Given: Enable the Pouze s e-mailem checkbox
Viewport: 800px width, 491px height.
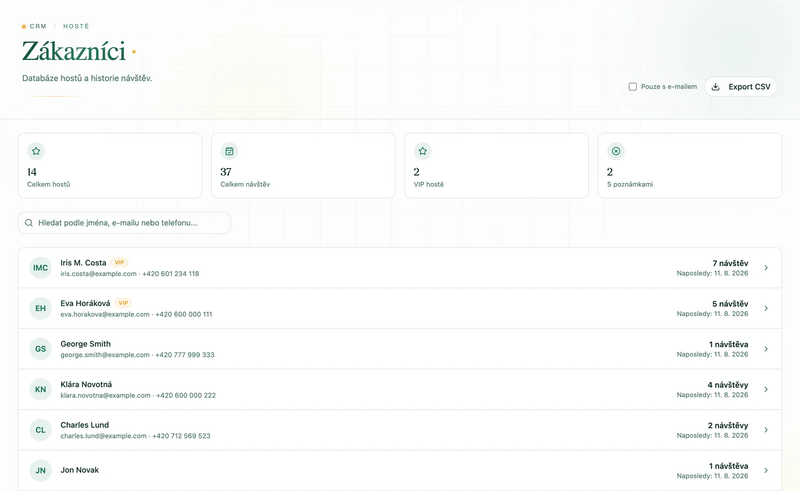Looking at the screenshot, I should (632, 86).
